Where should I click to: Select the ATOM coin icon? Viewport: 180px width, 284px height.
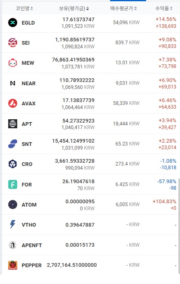tap(13, 204)
